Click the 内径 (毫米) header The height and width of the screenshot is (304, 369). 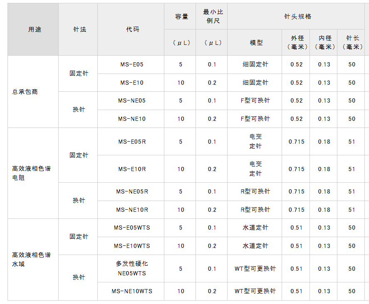click(324, 42)
